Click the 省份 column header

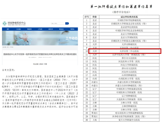[x=95, y=17]
